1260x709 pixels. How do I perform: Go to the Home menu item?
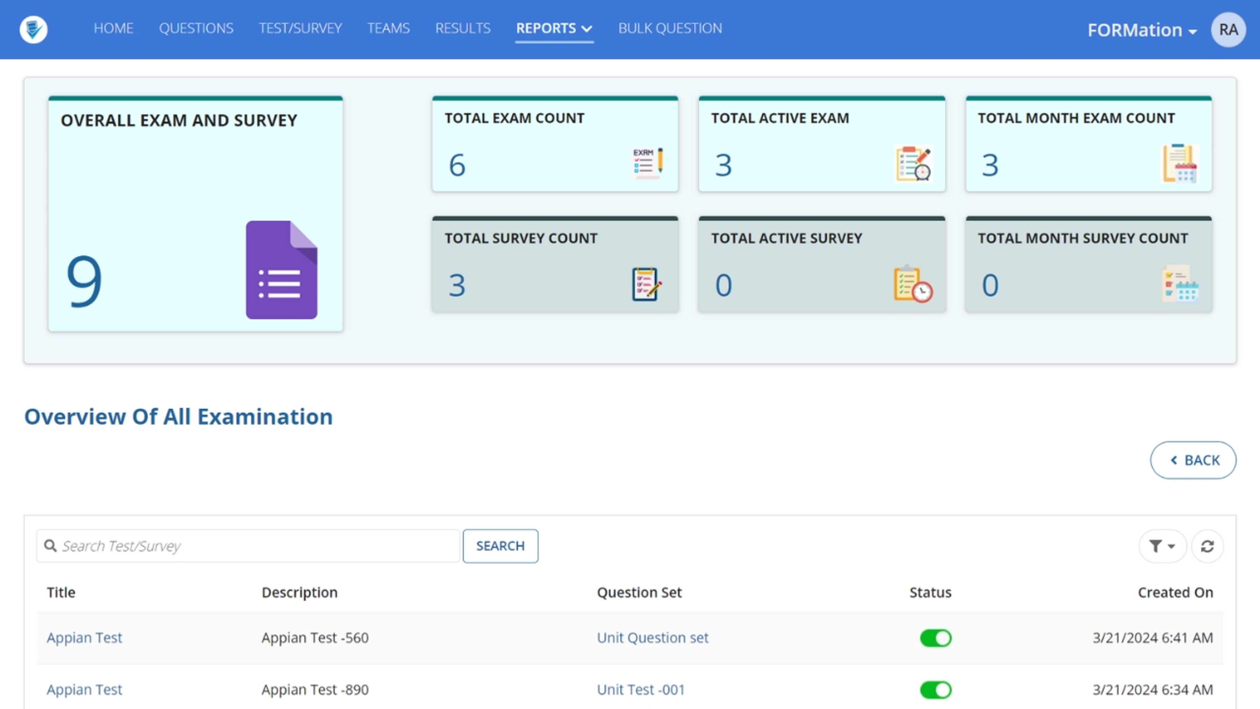click(x=114, y=28)
